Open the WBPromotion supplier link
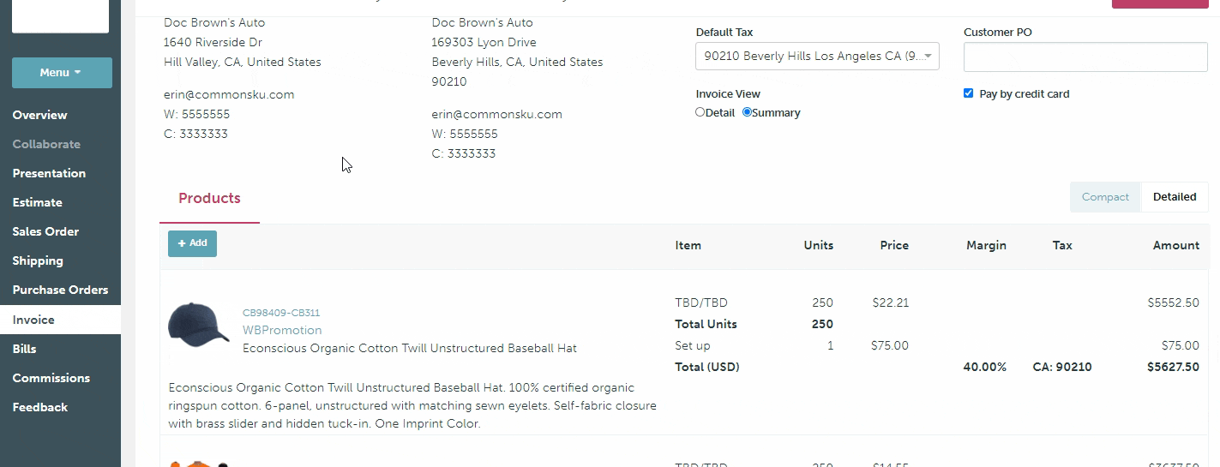The width and height of the screenshot is (1220, 467). click(x=282, y=330)
